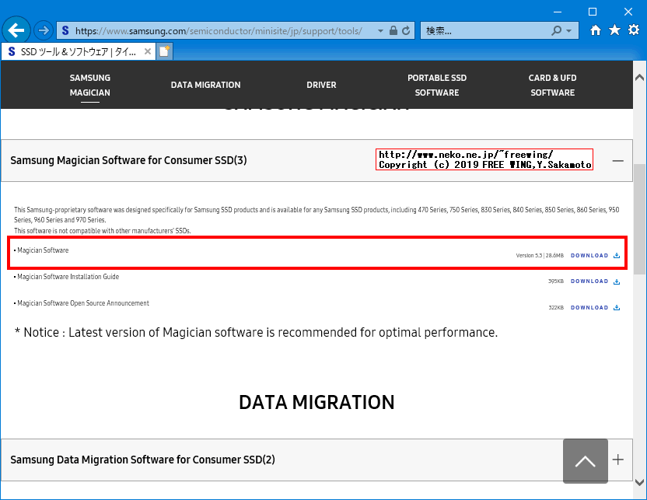
Task: Open the gear tools menu icon
Action: pyautogui.click(x=634, y=30)
